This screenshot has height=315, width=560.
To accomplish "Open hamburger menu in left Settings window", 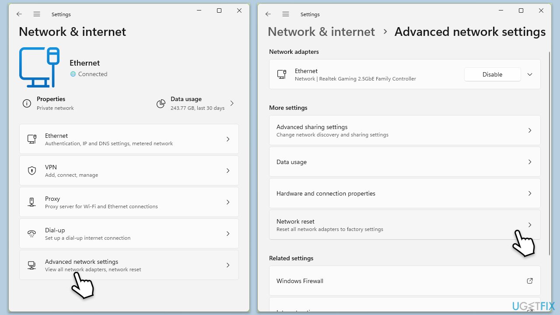I will tap(37, 14).
